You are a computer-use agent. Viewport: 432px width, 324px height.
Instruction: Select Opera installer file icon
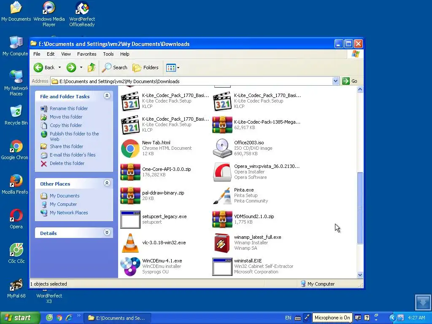222,172
